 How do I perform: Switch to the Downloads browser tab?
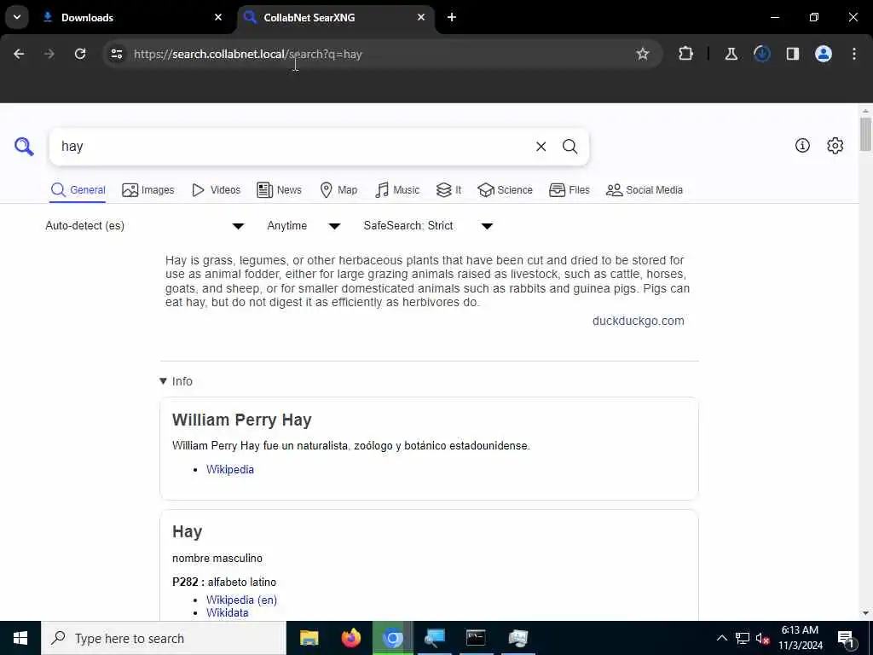point(128,17)
